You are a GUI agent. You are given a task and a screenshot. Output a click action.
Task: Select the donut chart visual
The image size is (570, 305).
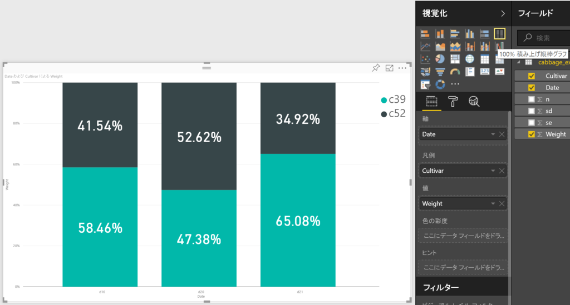[440, 84]
